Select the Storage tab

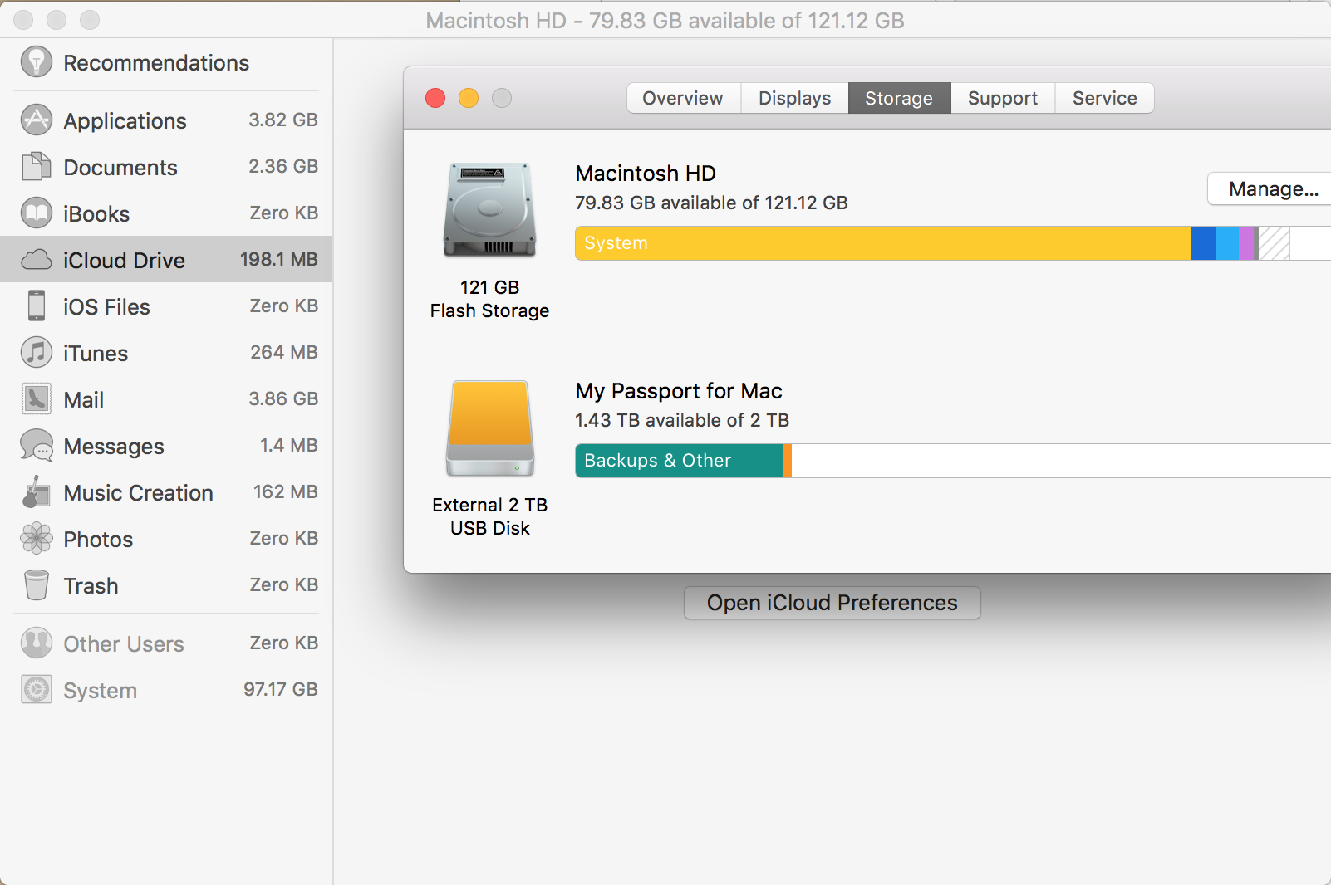(x=899, y=98)
